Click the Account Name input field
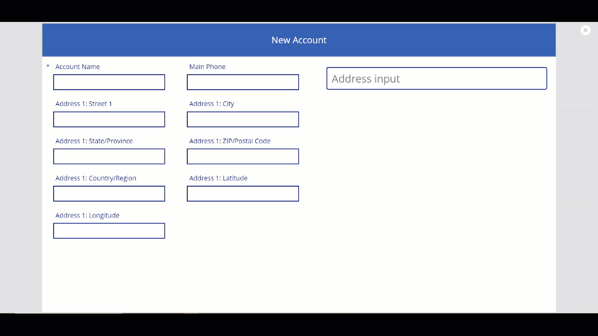 (x=109, y=82)
